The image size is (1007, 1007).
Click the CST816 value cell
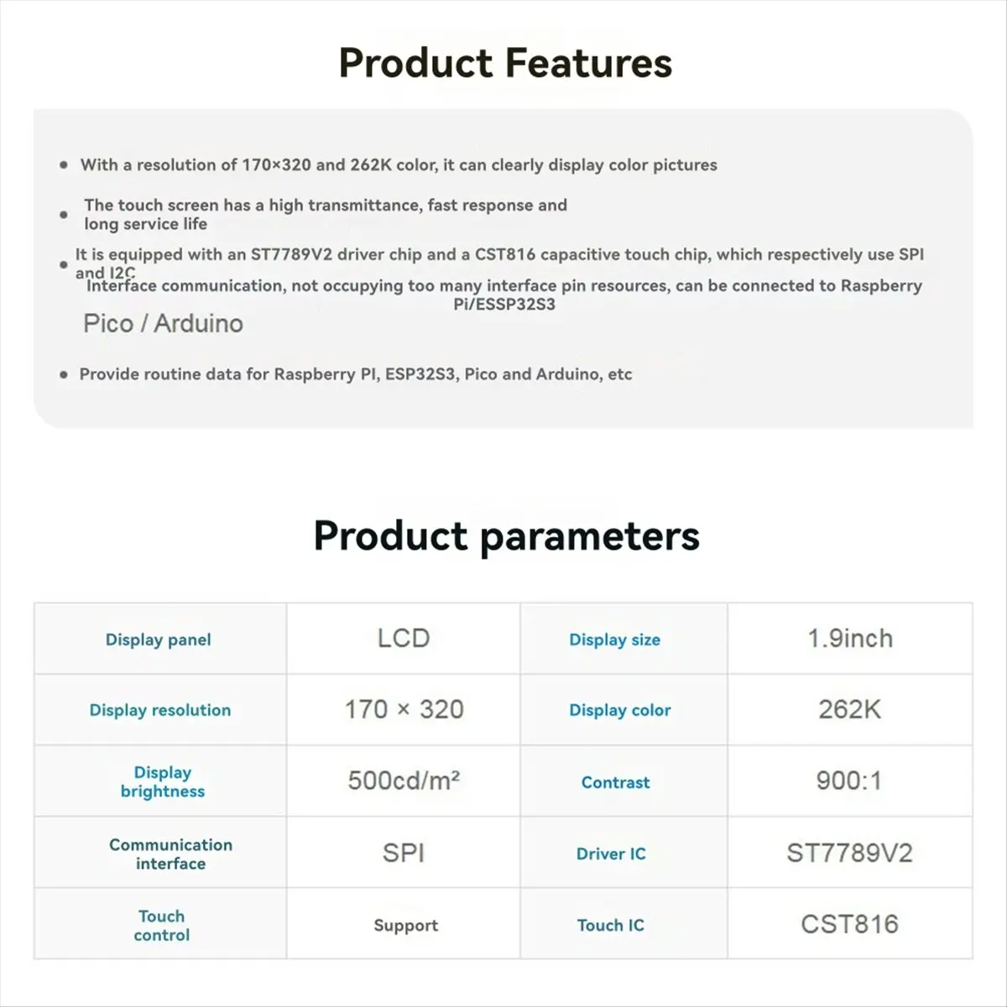pos(850,924)
